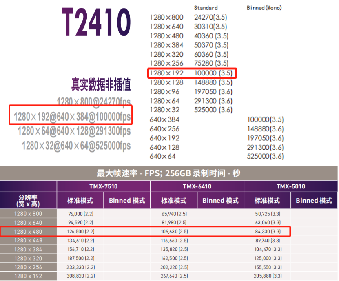Select the TMX-6410 column header
339x281 pixels.
(197, 186)
